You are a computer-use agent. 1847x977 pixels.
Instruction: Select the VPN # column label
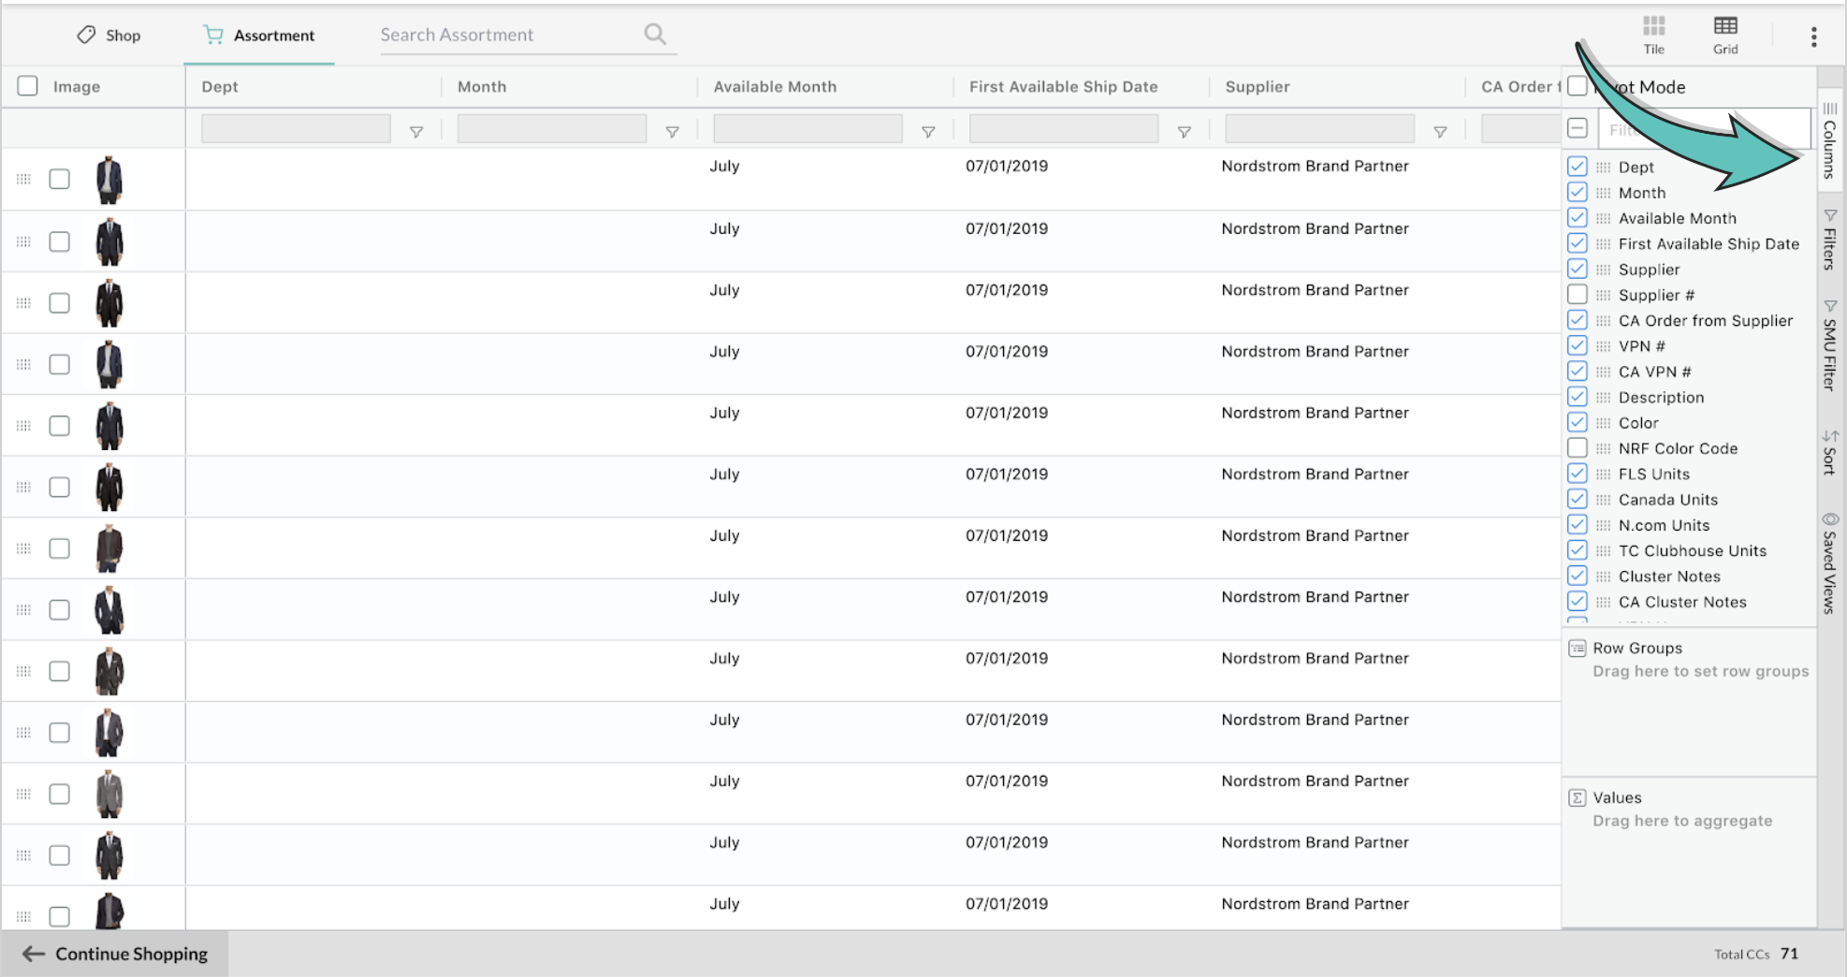click(x=1641, y=346)
